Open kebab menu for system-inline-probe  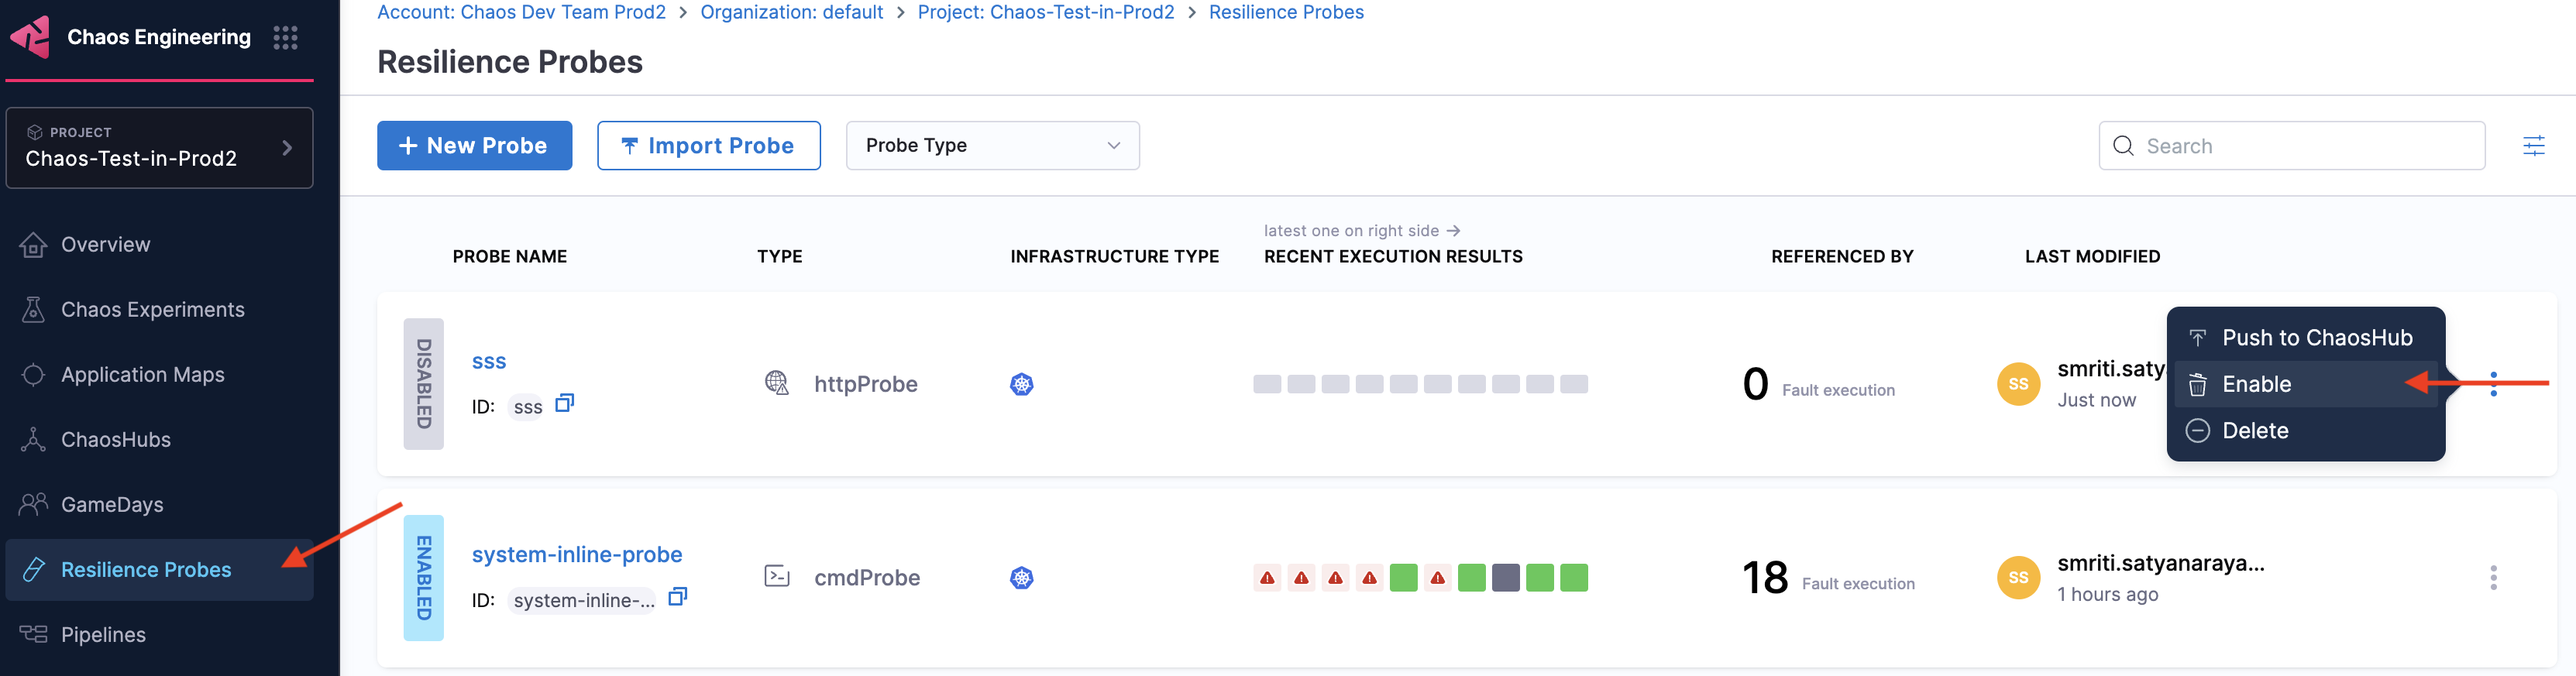point(2493,578)
